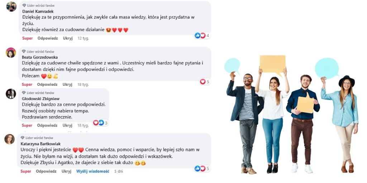Click Odpowiedz under Glodowski Zbigniew's comment

coord(47,125)
